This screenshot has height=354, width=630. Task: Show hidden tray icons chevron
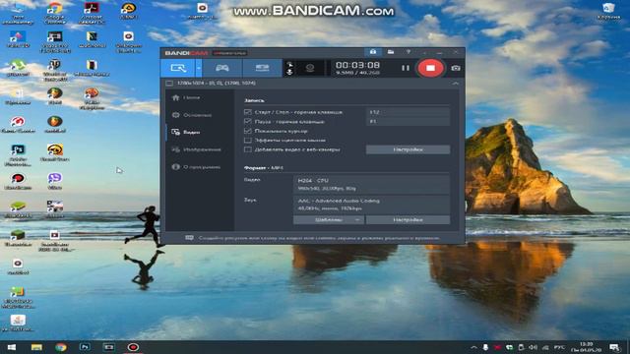(x=473, y=347)
